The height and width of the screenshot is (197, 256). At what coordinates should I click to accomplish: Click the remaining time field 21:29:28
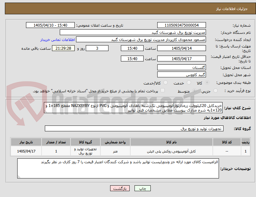tap(63, 48)
